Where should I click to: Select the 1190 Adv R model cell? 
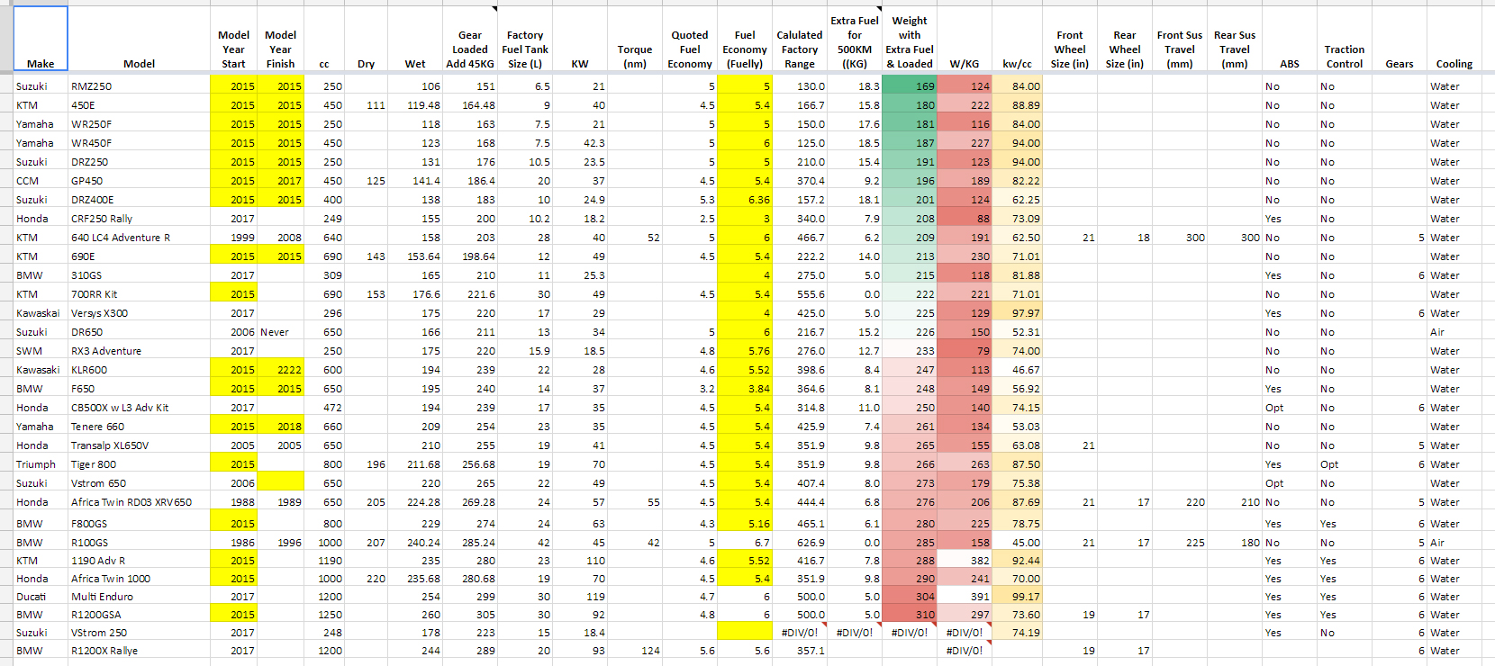point(139,561)
